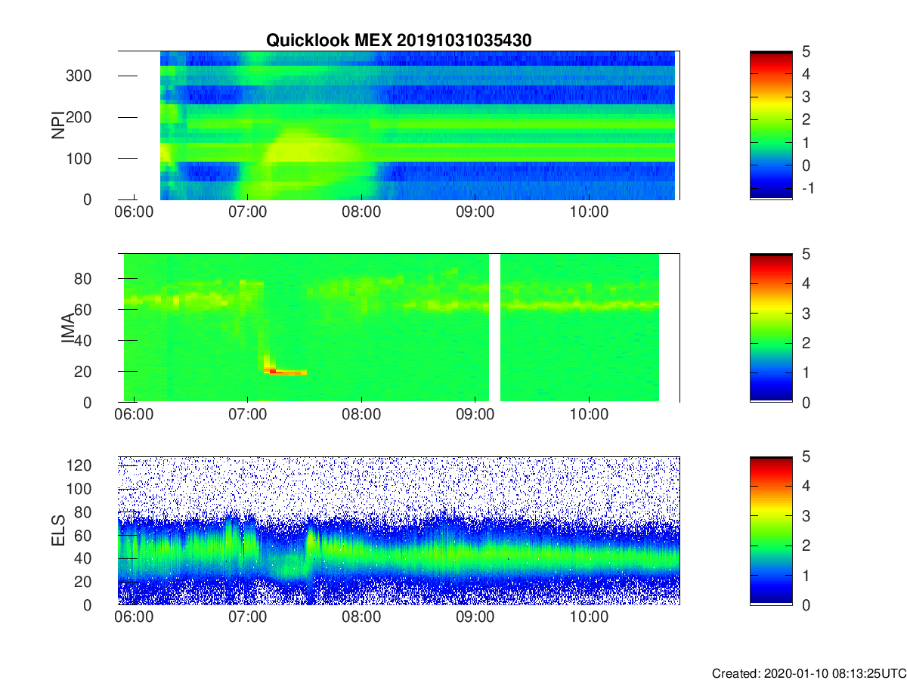Click the 08:00 tick label under the NPI panel
The width and height of the screenshot is (907, 680).
361,212
